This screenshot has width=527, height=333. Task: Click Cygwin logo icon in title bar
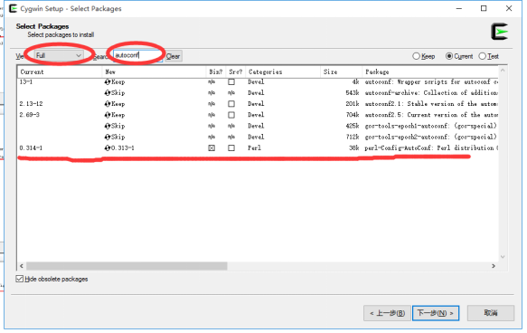pos(14,8)
